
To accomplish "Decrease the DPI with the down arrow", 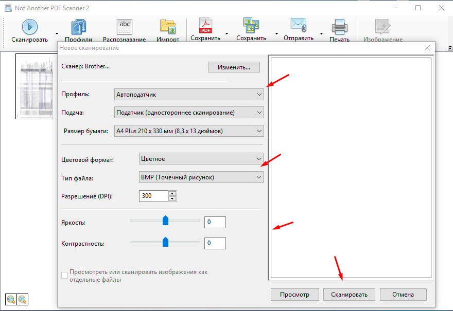I will [x=172, y=198].
